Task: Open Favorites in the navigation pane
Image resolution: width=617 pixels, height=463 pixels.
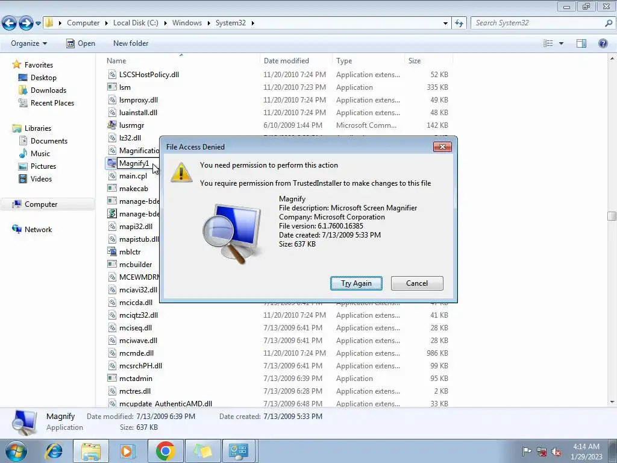Action: point(39,65)
